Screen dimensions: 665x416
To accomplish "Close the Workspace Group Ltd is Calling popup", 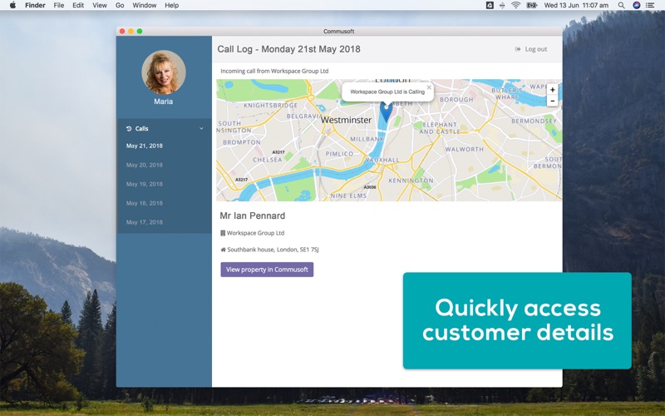I will coord(429,87).
